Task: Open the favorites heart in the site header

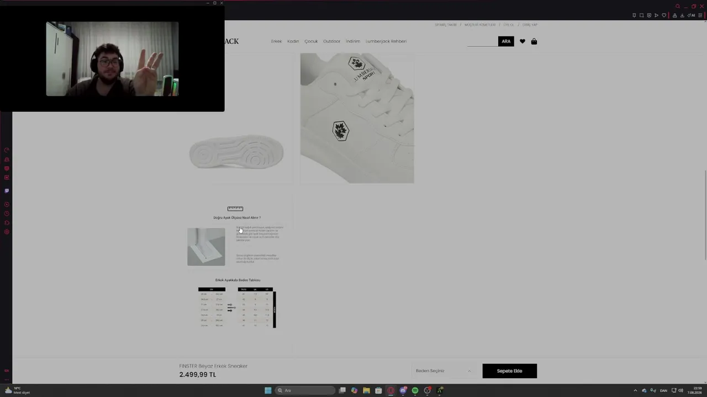Action: coord(523,41)
